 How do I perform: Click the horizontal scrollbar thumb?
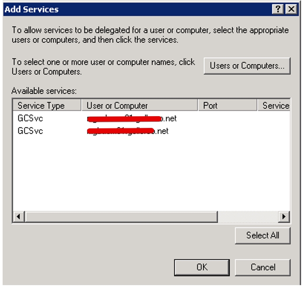[x=120, y=216]
